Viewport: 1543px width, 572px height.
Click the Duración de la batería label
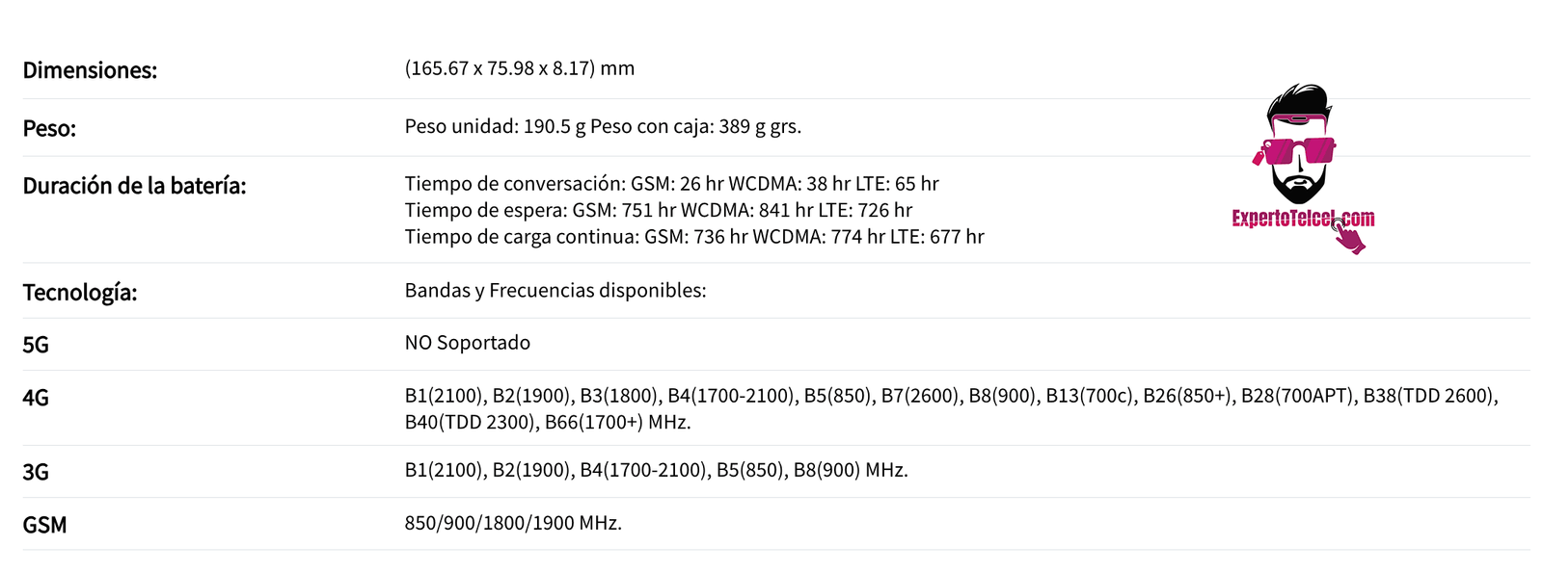(134, 186)
